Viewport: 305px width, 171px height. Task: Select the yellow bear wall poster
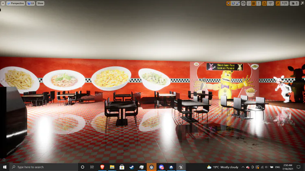coord(224,80)
